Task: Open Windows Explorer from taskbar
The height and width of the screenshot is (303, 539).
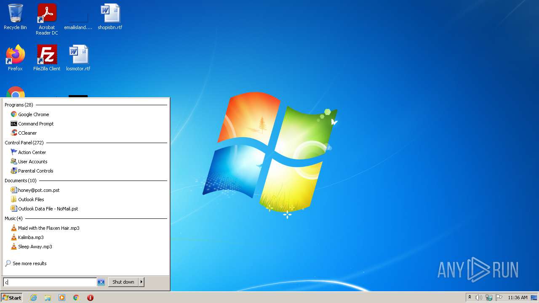Action: point(48,298)
